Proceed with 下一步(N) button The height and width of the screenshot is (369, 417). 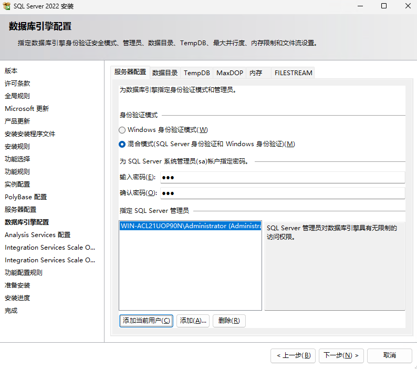pos(341,356)
